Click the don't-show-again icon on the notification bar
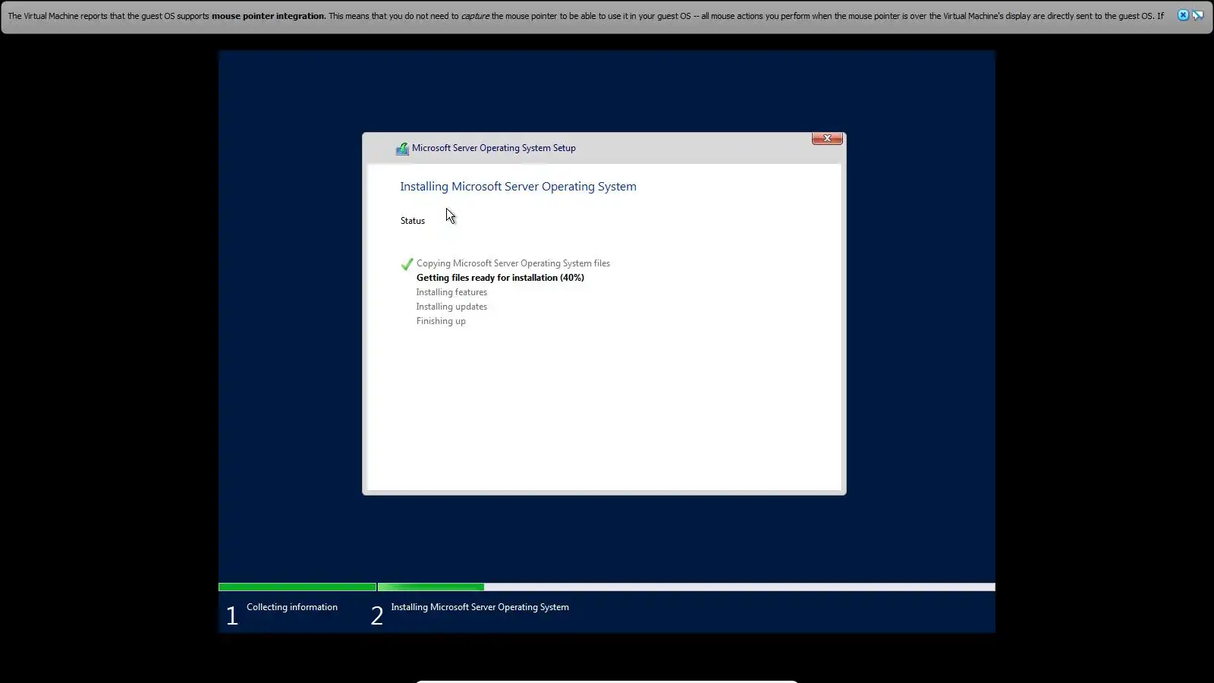 [x=1198, y=15]
